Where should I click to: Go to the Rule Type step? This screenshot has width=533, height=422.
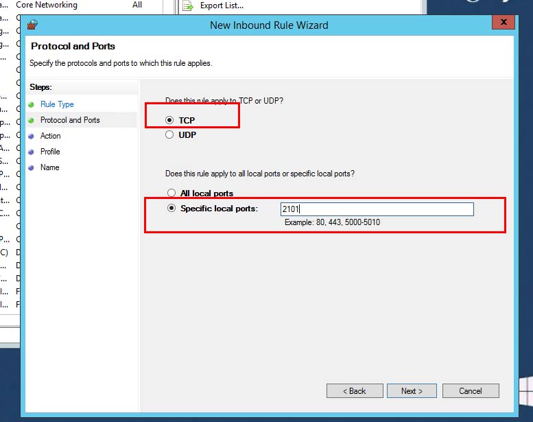57,104
